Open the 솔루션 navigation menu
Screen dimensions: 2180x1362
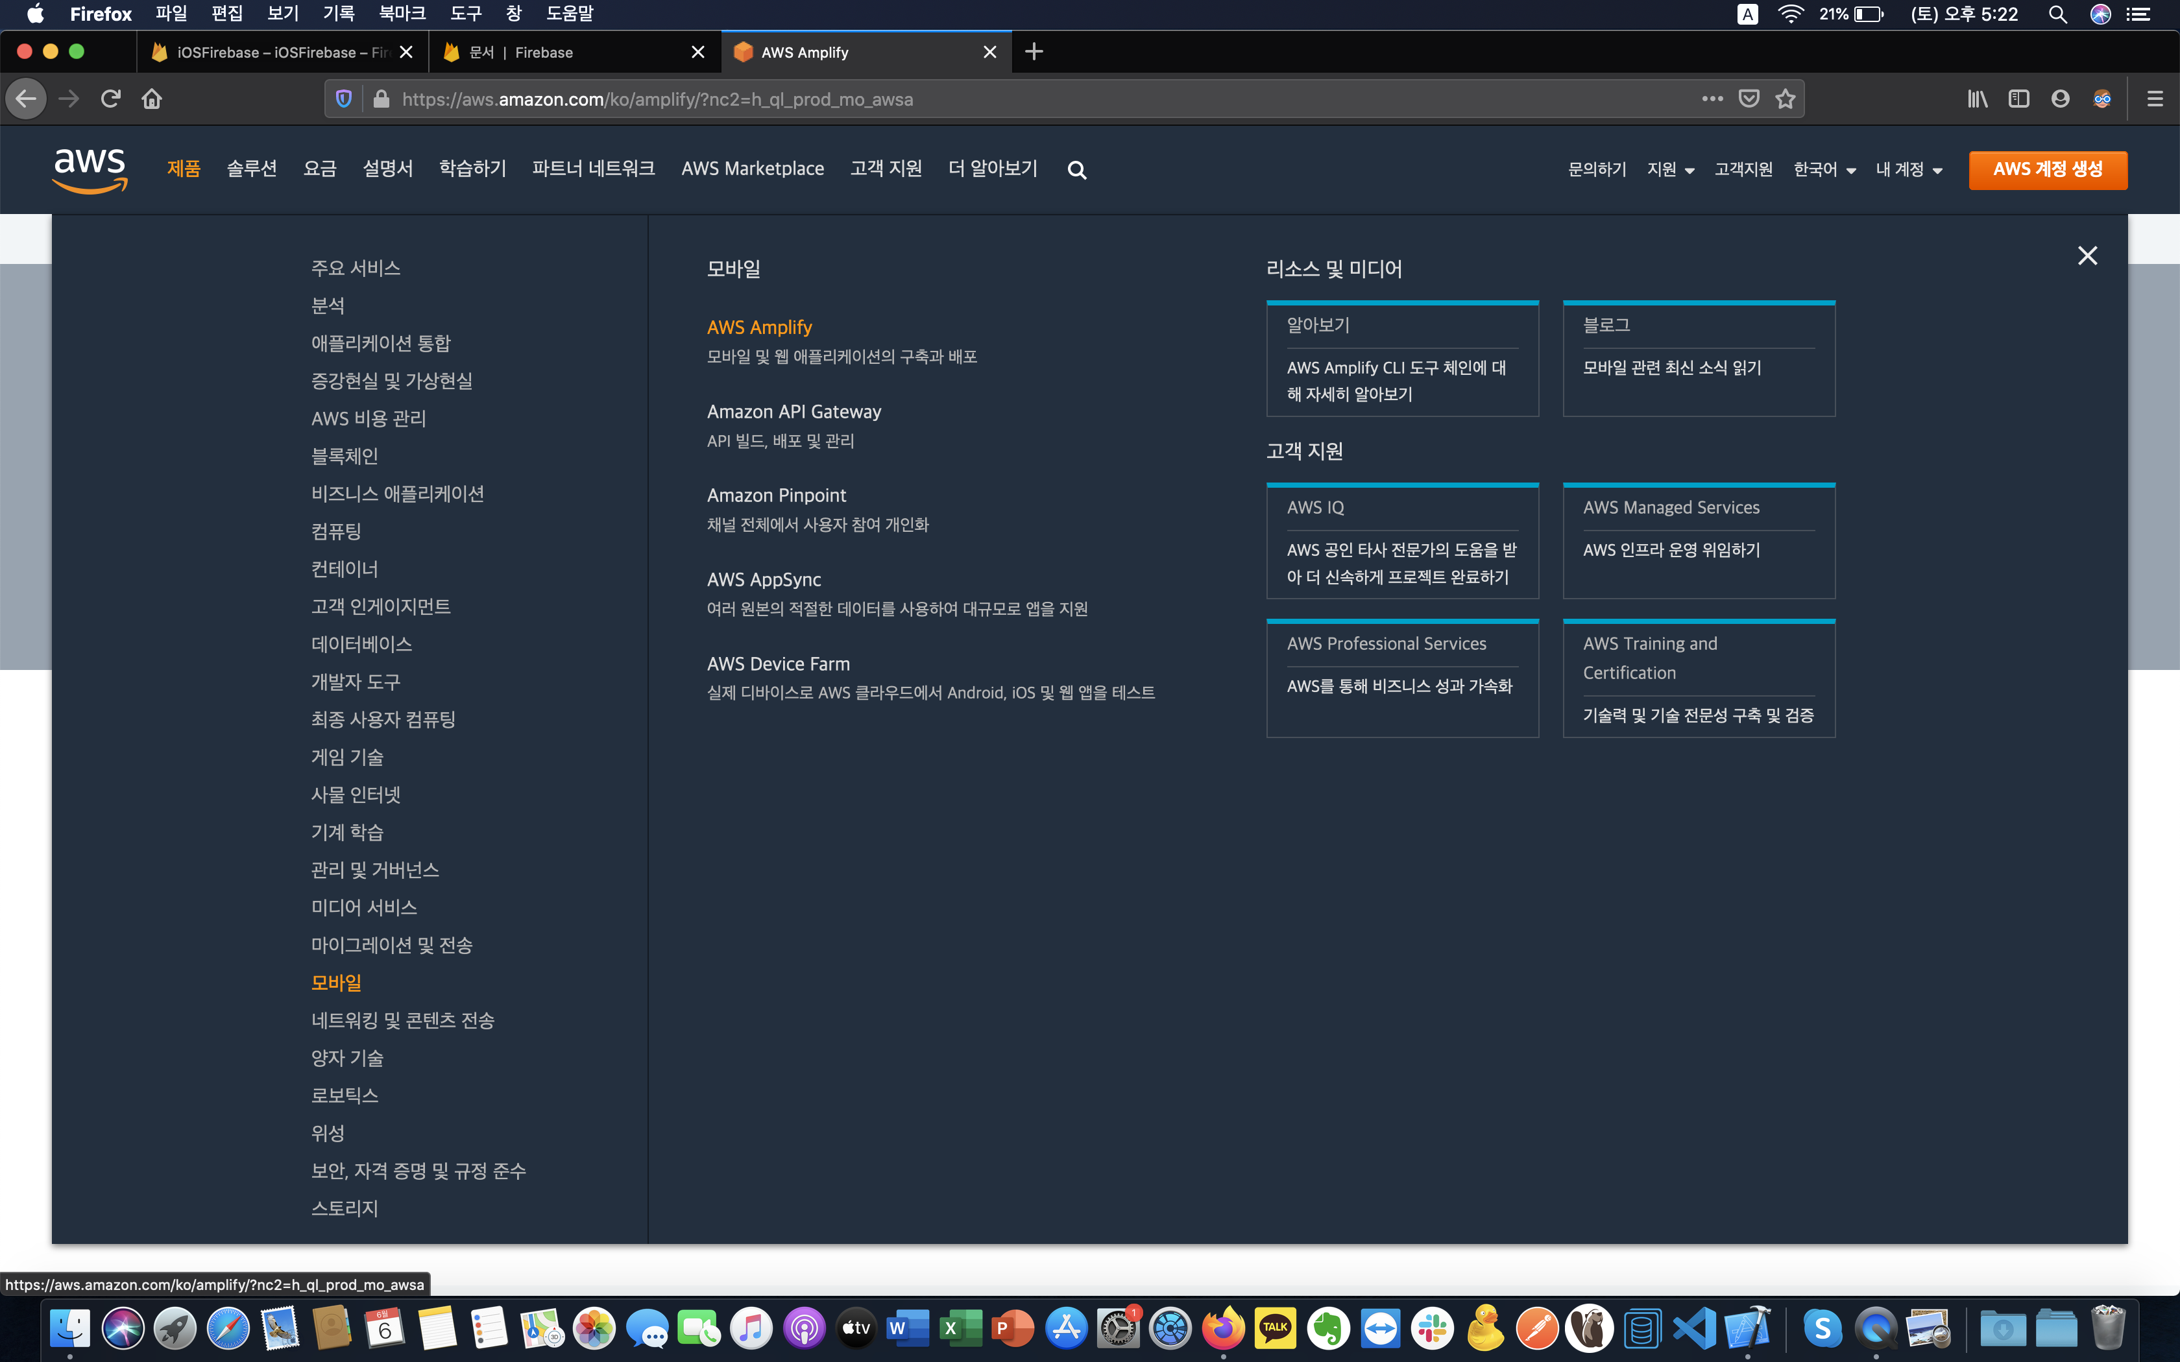[251, 169]
